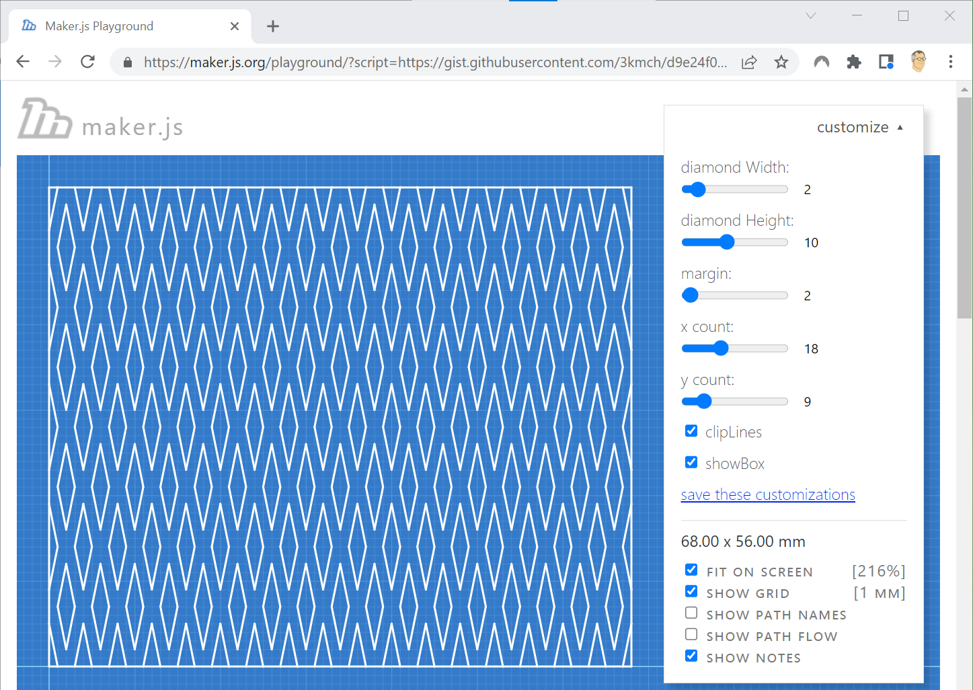
Task: Adjust the x count slider
Action: tap(734, 349)
